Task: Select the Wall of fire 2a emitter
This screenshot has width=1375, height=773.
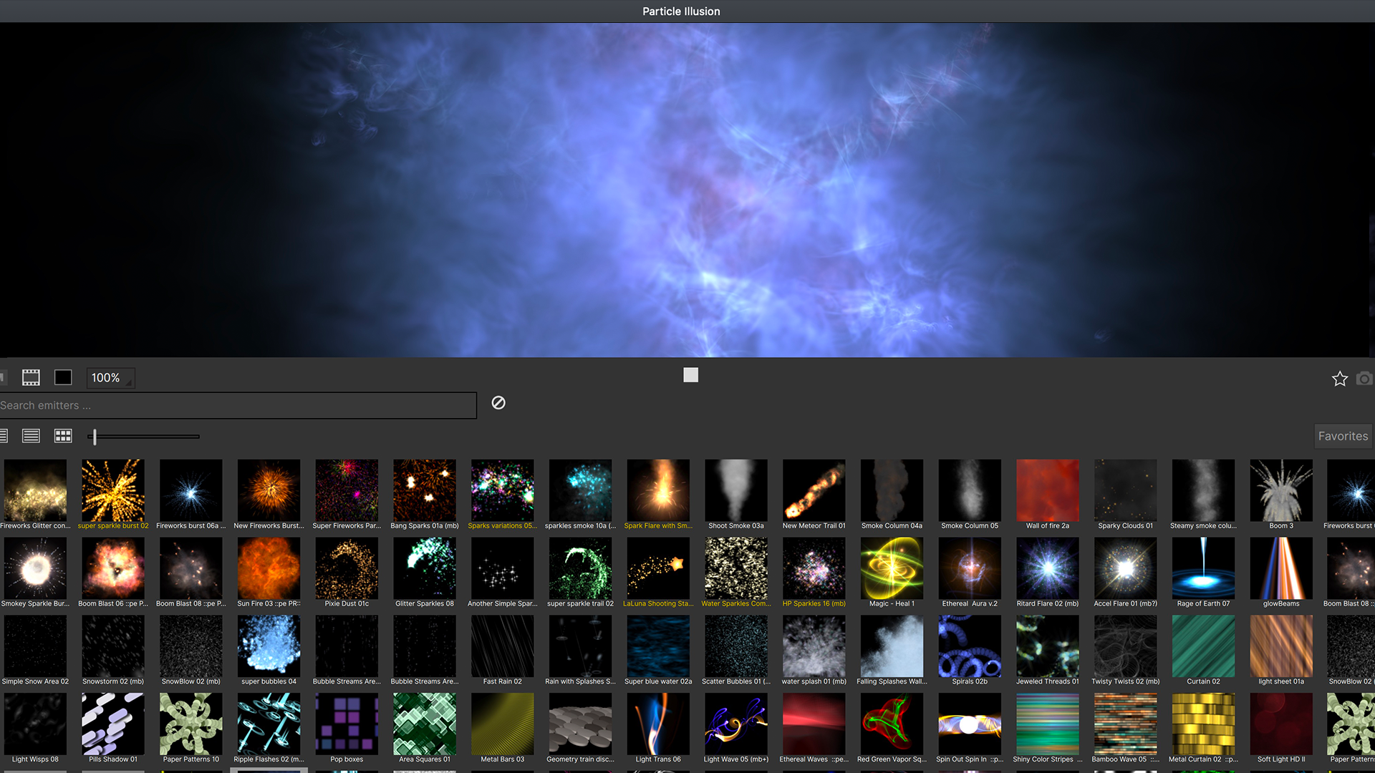Action: (1047, 490)
